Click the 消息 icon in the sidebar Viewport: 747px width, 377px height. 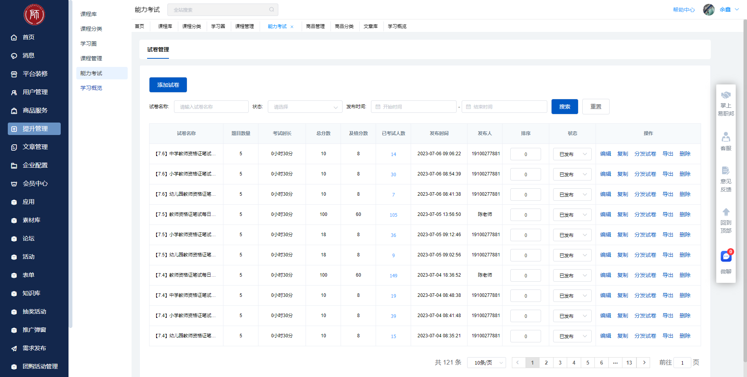point(14,56)
